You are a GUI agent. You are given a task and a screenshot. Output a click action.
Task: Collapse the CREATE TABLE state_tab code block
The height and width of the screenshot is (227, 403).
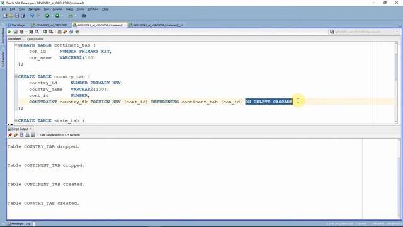coord(16,120)
